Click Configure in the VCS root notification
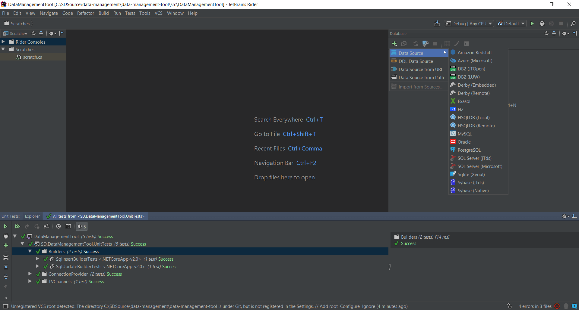The image size is (579, 310). (350, 306)
